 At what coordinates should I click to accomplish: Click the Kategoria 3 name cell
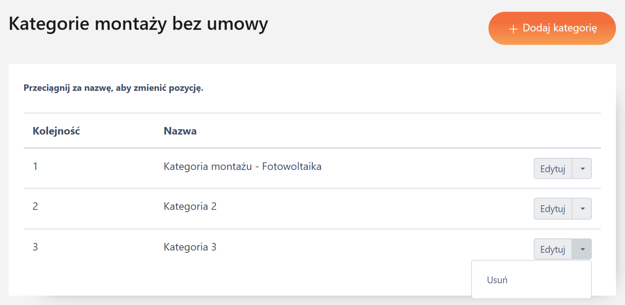pyautogui.click(x=190, y=247)
